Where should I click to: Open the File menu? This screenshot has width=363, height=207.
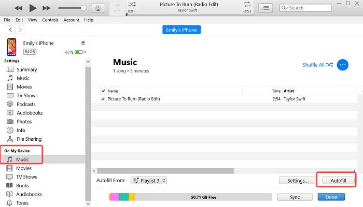click(x=7, y=20)
